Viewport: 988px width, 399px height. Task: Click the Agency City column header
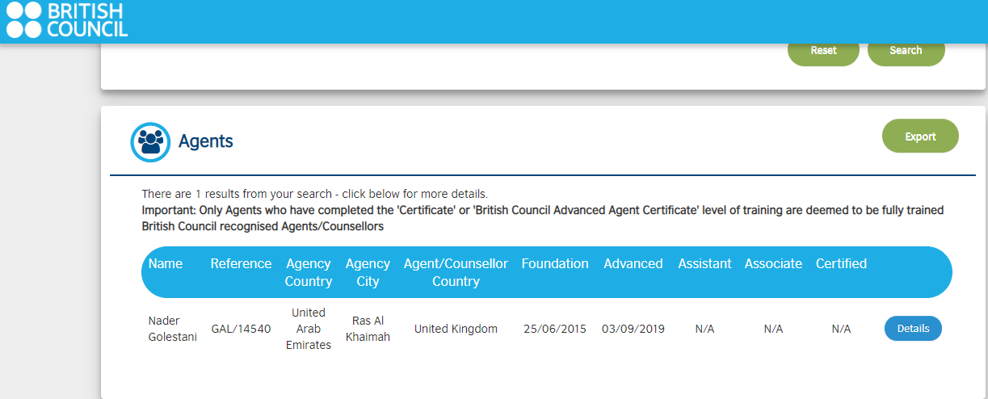[x=368, y=272]
